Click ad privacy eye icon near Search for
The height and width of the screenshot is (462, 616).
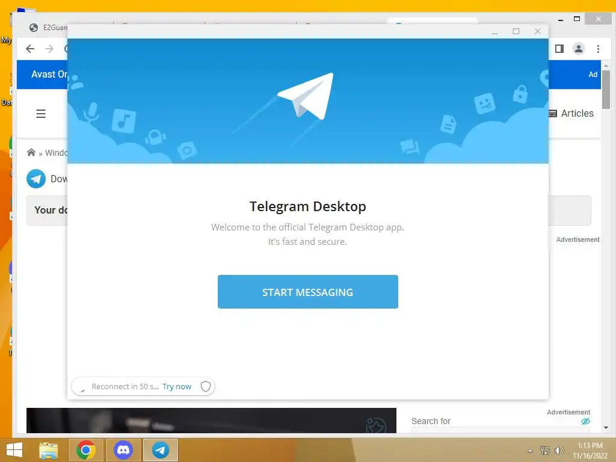tap(585, 421)
